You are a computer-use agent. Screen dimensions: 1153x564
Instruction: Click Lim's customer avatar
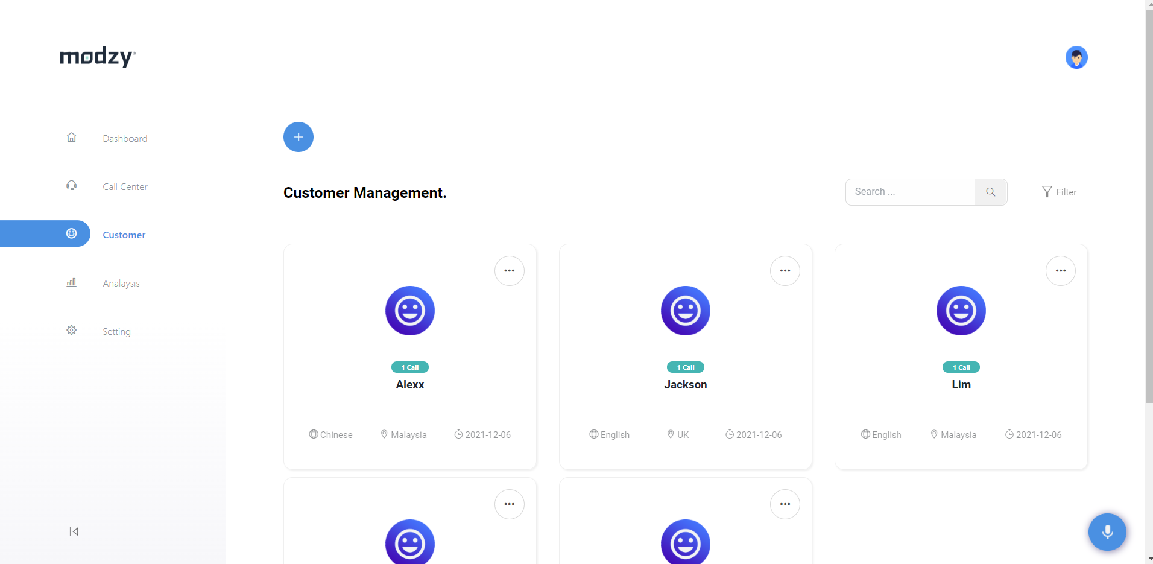click(x=961, y=311)
